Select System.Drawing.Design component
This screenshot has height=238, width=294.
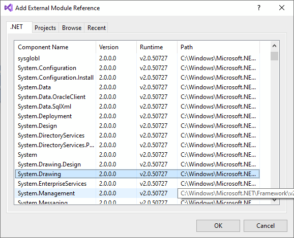(137, 164)
